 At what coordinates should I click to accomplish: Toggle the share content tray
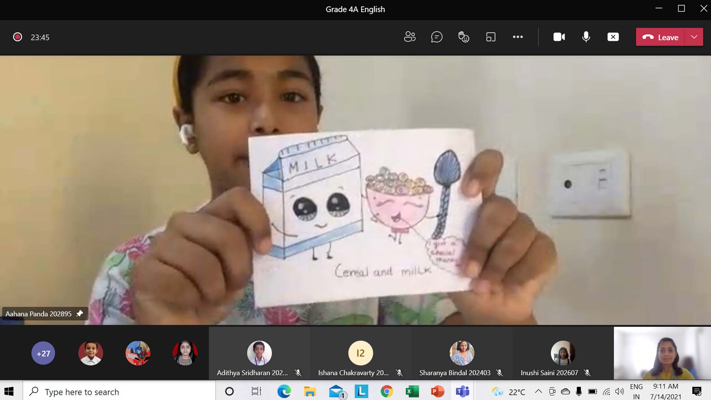tap(613, 37)
